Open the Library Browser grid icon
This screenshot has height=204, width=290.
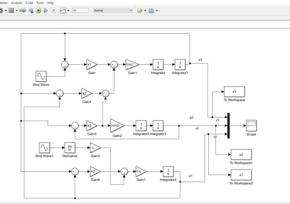click(x=11, y=10)
